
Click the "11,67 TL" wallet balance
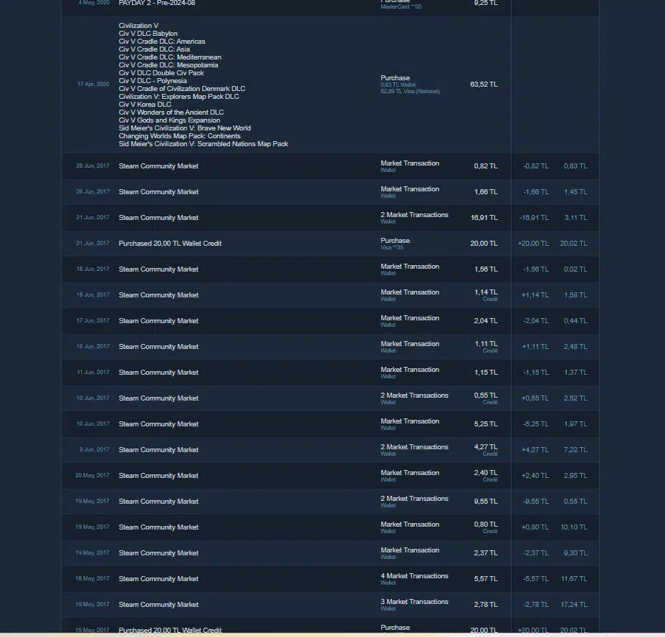tap(574, 579)
